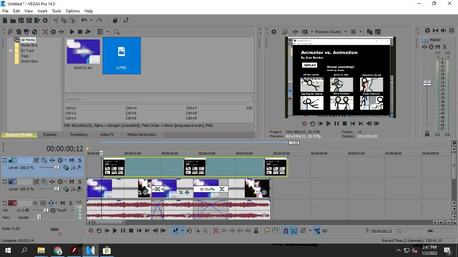
Task: Click Loop Playback in timeline transport
Action: click(x=99, y=231)
